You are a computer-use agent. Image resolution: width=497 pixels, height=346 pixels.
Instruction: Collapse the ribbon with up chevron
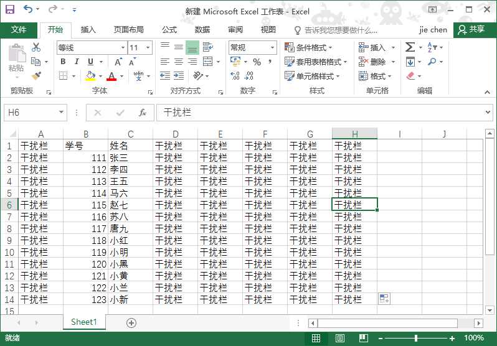[x=487, y=92]
